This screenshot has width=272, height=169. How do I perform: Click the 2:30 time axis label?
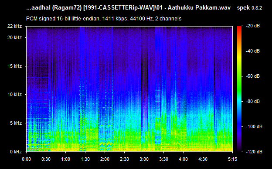(x=124, y=159)
